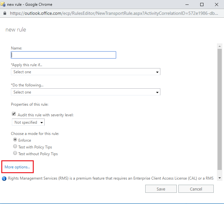This screenshot has height=204, width=224.
Task: Click the Save button
Action: [161, 189]
